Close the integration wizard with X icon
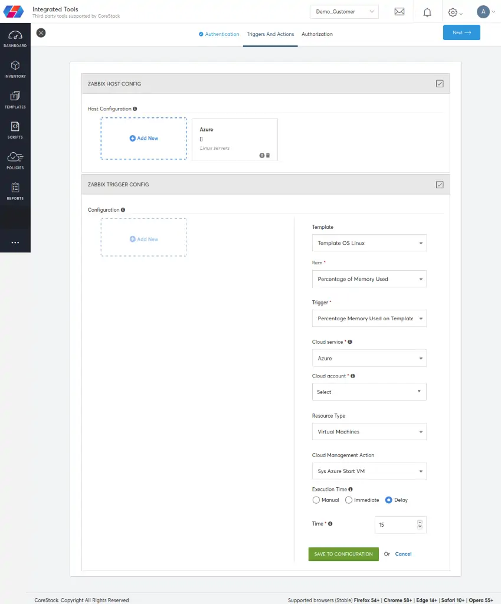 (41, 33)
